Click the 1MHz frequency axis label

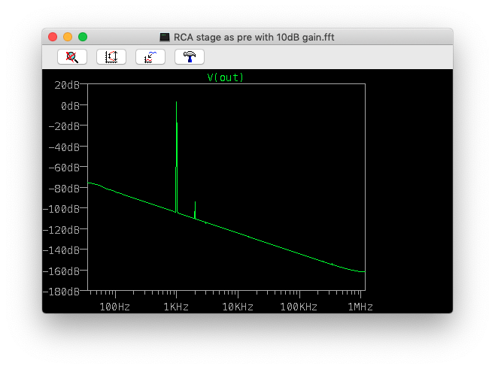[360, 307]
